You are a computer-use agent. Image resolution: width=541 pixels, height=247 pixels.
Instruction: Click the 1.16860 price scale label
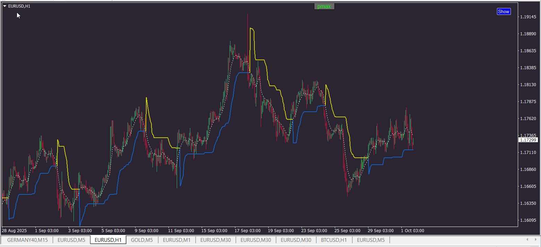(529, 170)
